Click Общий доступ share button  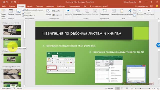pyautogui.click(x=141, y=6)
